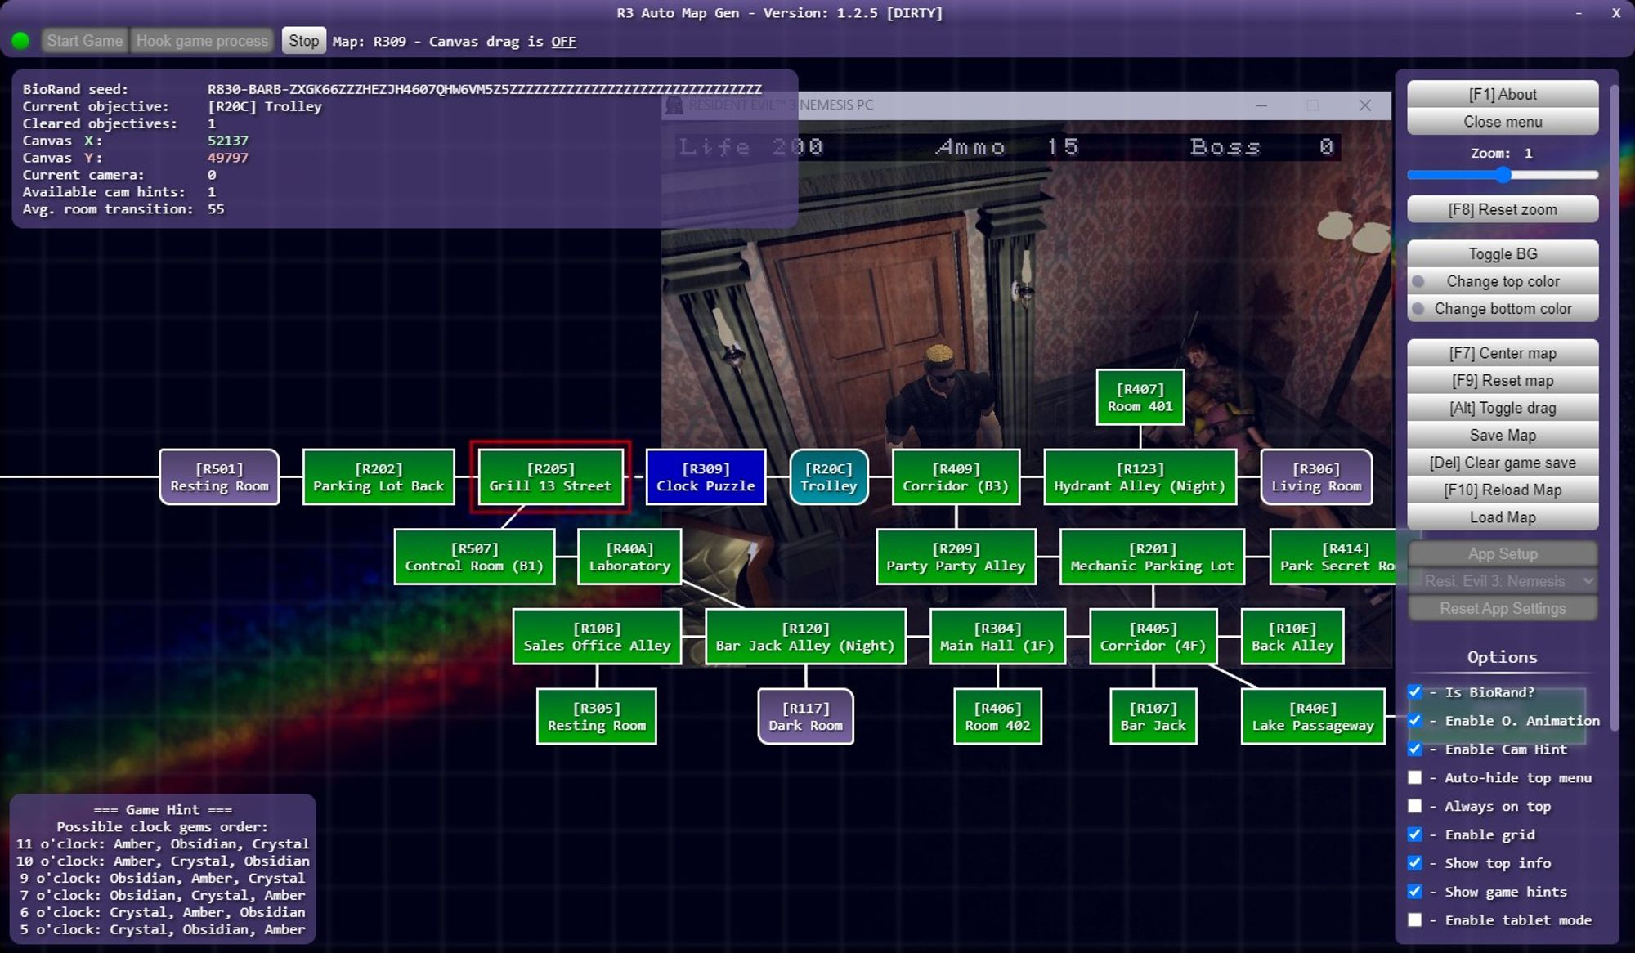Open the Resi. Evil 3: Nemesis game dropdown
Image resolution: width=1635 pixels, height=953 pixels.
1503,581
